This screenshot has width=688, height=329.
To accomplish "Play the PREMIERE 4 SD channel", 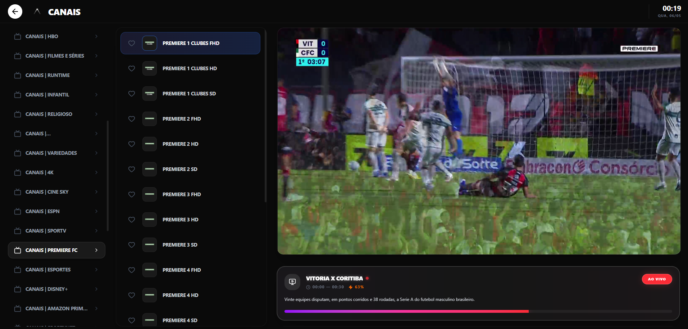I will click(190, 320).
